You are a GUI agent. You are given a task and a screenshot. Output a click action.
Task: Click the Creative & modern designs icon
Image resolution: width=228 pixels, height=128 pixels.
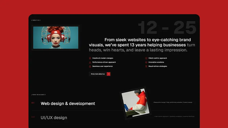pos(90,58)
